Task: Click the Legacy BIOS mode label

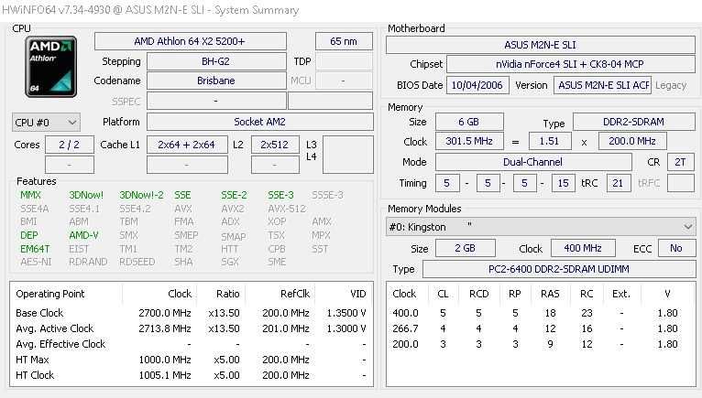Action: (671, 85)
